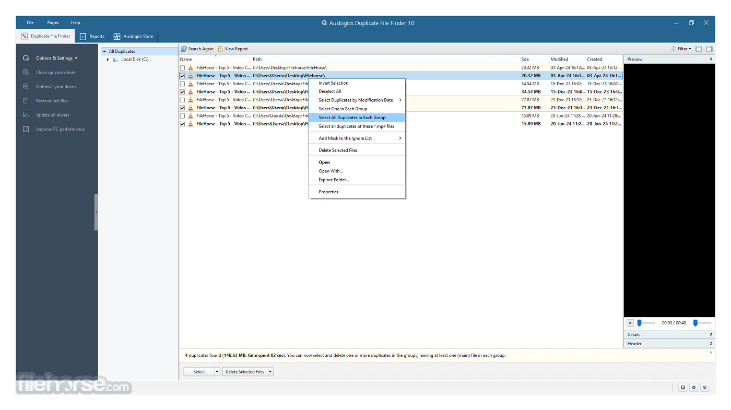The width and height of the screenshot is (731, 410).
Task: Untick the checked 20.32 MB file checkbox
Action: (x=183, y=76)
